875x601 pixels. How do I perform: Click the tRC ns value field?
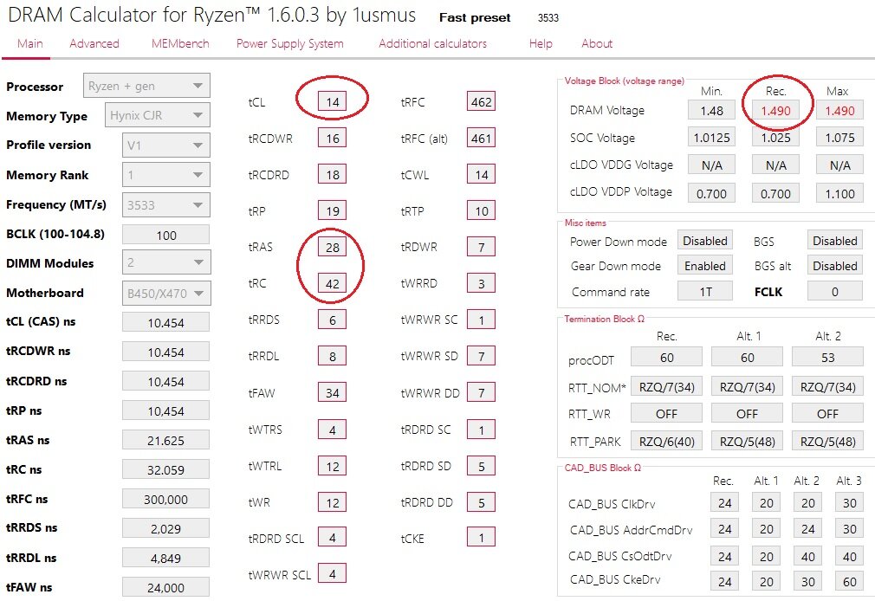click(x=165, y=470)
